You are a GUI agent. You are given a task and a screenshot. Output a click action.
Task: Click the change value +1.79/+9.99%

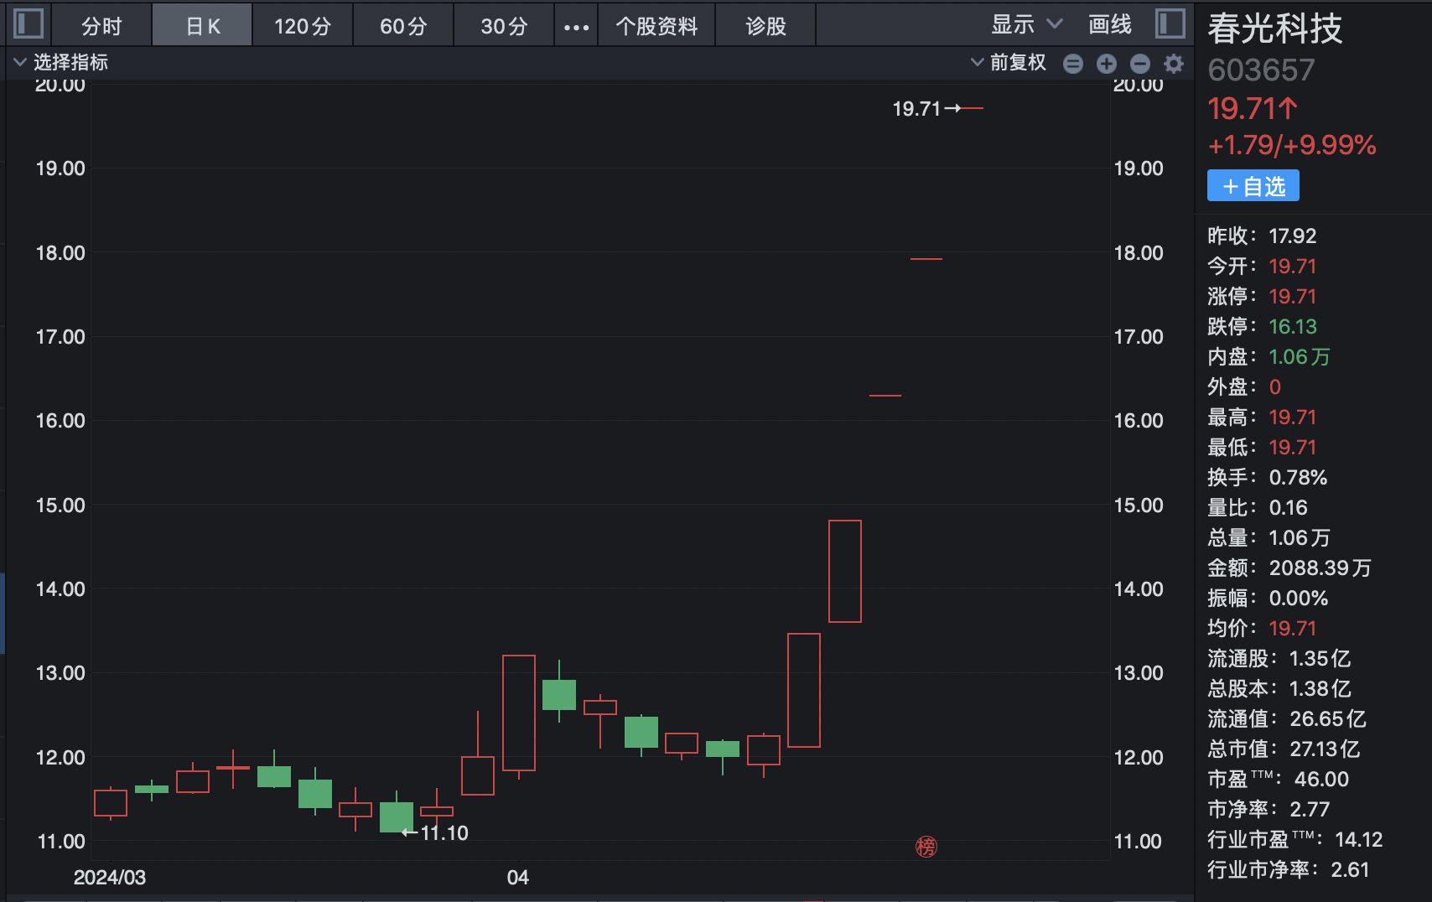pyautogui.click(x=1292, y=146)
